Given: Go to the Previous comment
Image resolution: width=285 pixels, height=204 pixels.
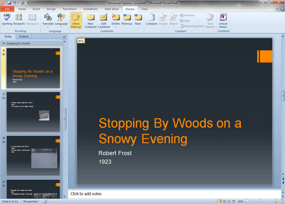Looking at the screenshot, I should 127,19.
